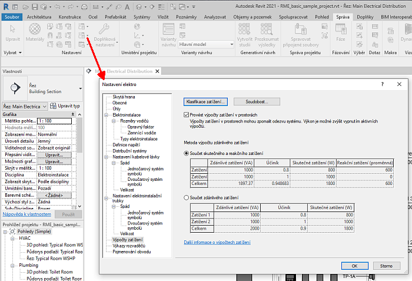Click the Klasifikace zatížení button

click(x=205, y=102)
